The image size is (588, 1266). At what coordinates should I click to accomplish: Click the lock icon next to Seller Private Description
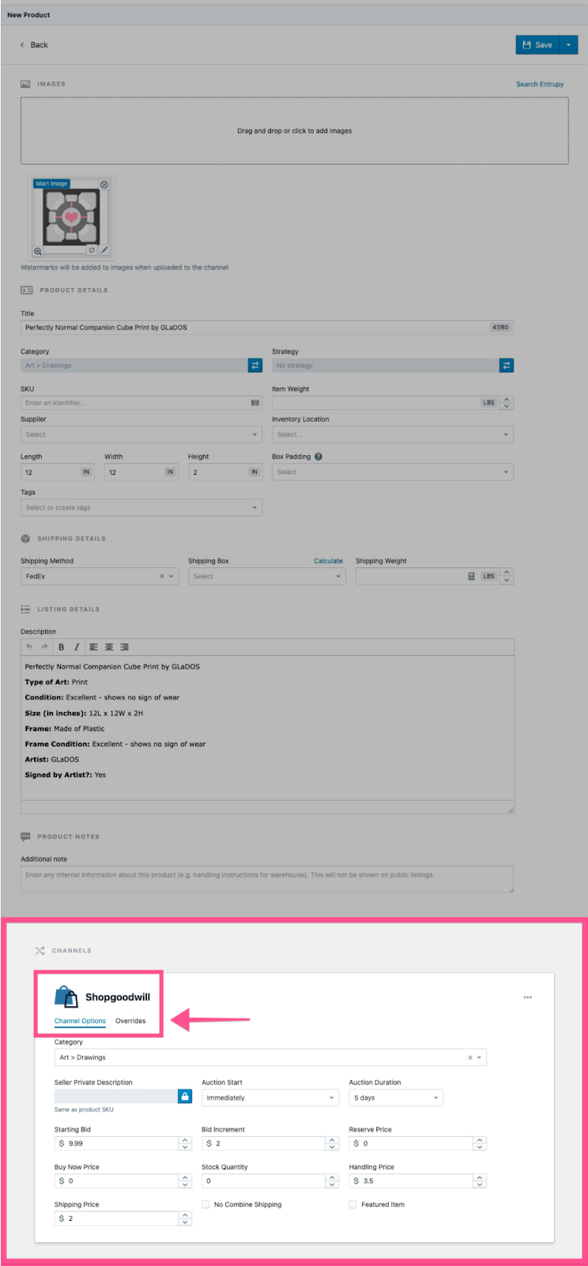tap(185, 1097)
